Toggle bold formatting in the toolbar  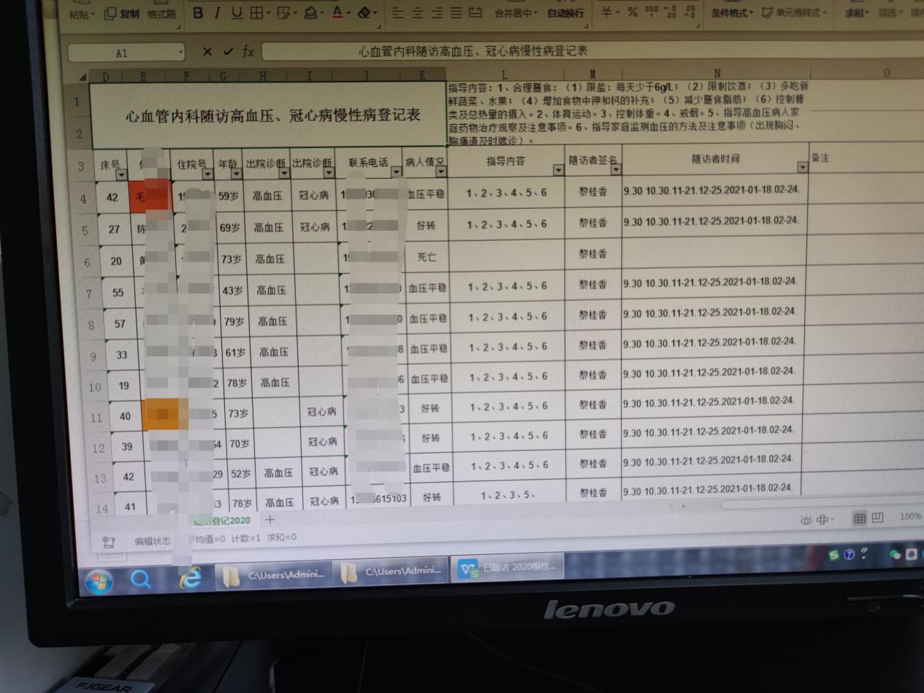197,13
